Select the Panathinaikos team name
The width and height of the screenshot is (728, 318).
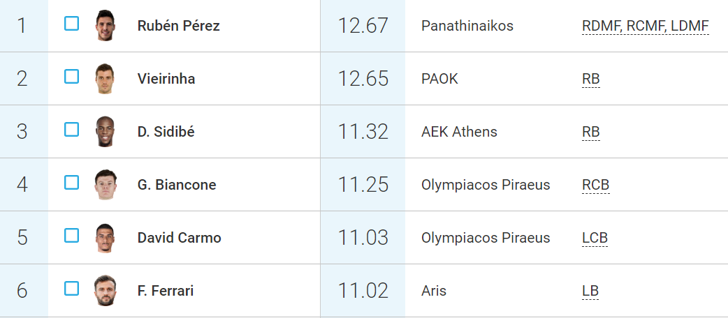467,26
